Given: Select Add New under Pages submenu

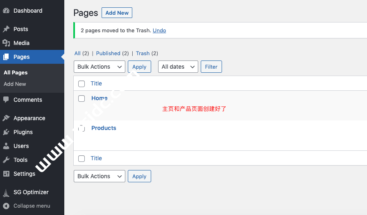Looking at the screenshot, I should 15,84.
